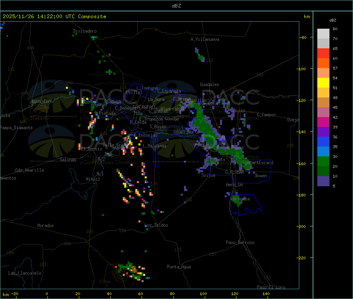
Task: Click the Bowen map label
Action: coord(261,176)
